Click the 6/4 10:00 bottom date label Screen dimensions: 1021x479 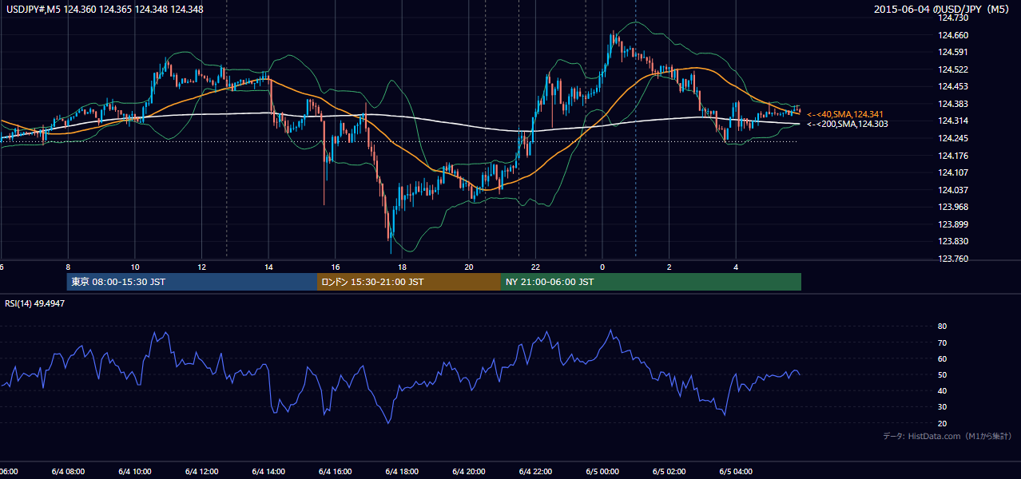pos(135,471)
